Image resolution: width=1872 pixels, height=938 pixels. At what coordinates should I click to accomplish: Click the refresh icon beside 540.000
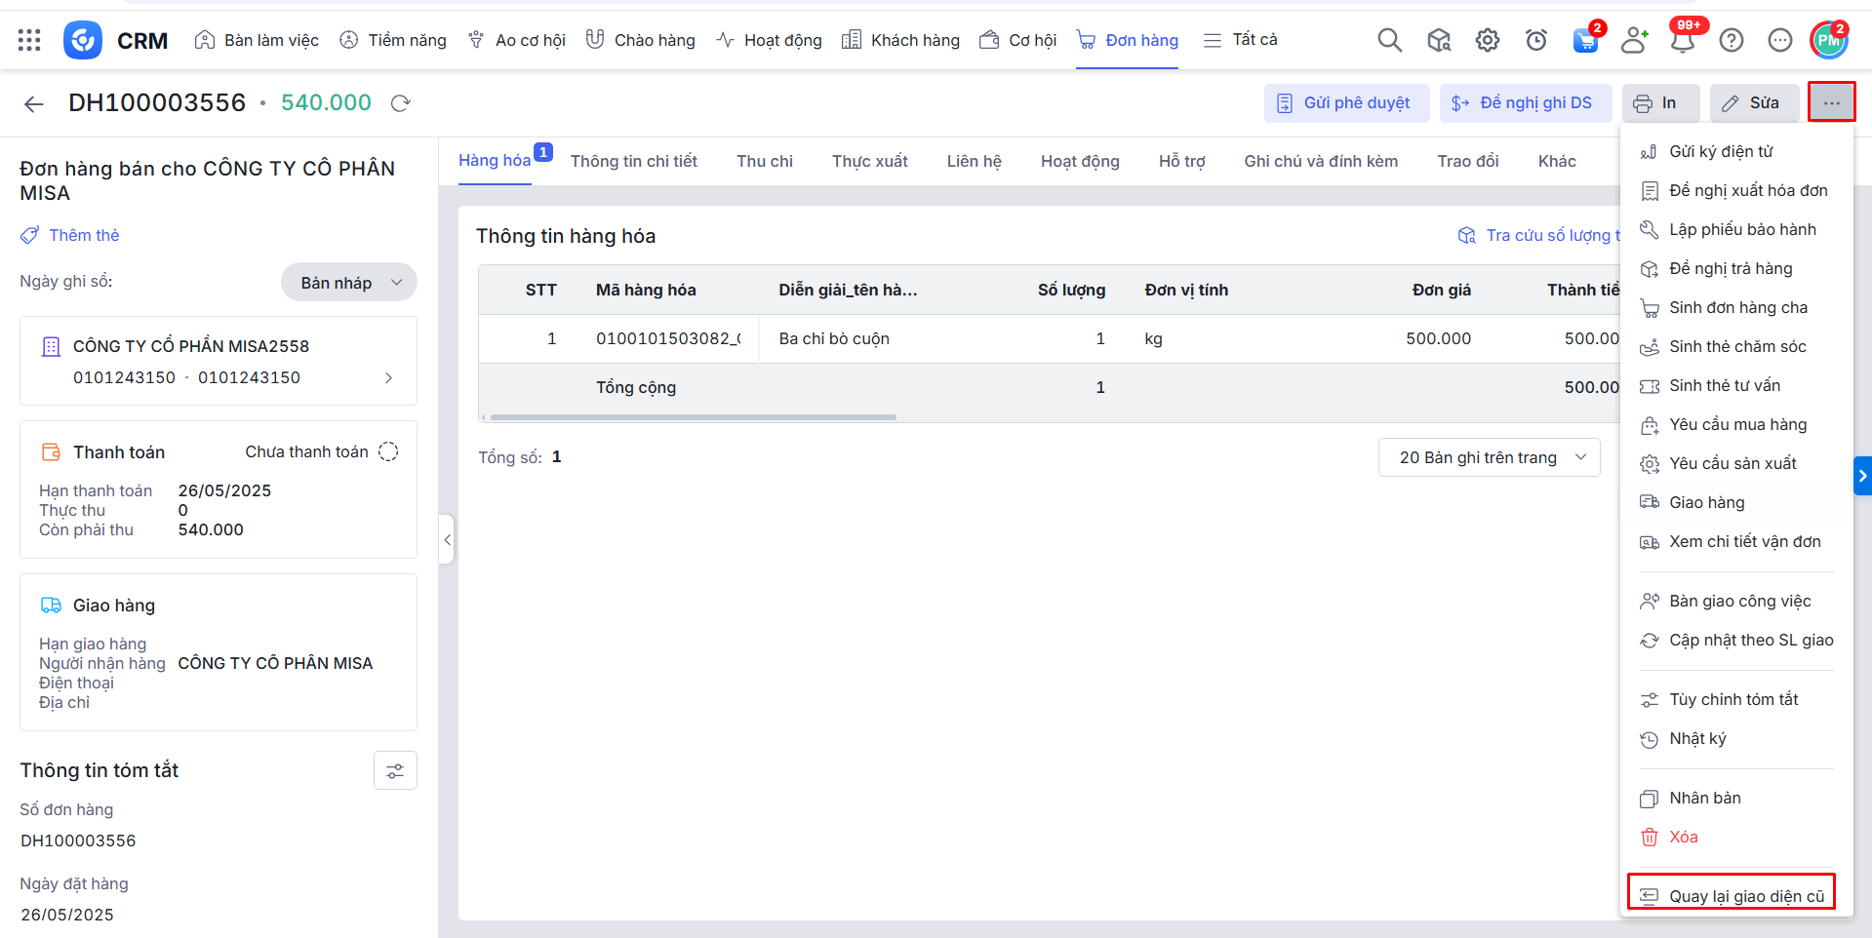pyautogui.click(x=400, y=103)
